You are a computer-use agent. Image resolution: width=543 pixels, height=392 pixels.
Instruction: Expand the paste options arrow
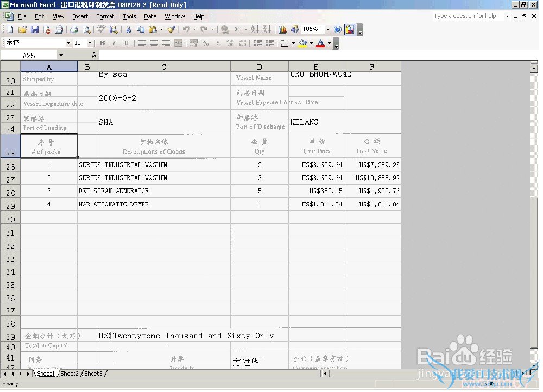click(x=161, y=29)
